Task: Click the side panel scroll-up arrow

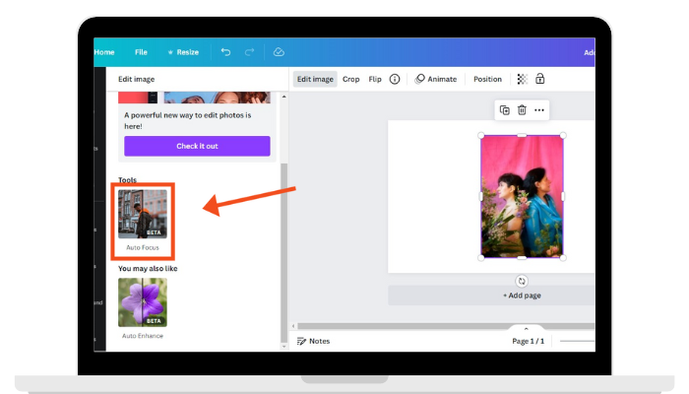Action: (283, 97)
